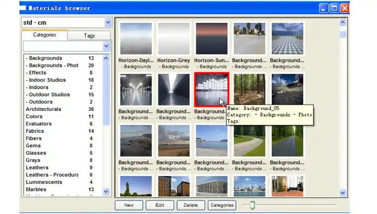377x214 pixels.
Task: Click the Delete button
Action: click(x=190, y=205)
